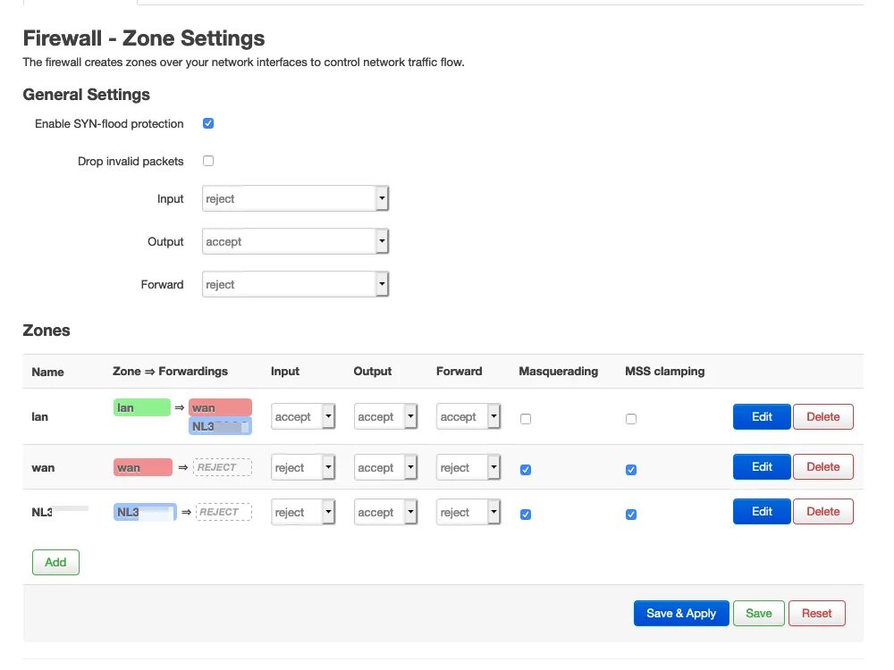This screenshot has width=894, height=670.
Task: Disable MSS clamping for wan zone
Action: tap(631, 469)
